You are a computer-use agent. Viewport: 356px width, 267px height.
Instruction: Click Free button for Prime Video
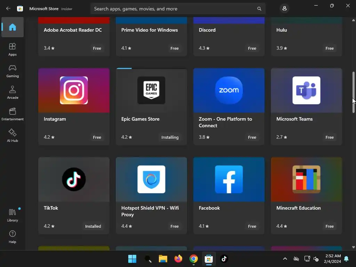(175, 48)
